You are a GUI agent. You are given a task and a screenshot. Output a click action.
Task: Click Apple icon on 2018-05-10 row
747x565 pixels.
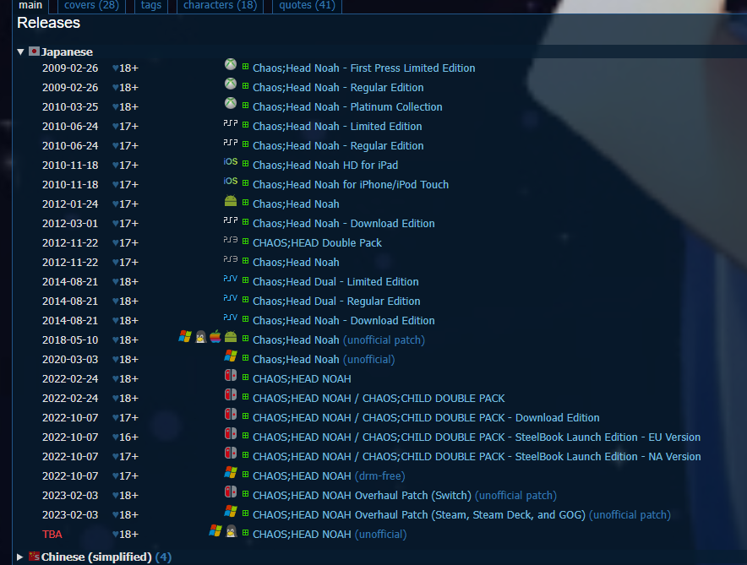(215, 336)
